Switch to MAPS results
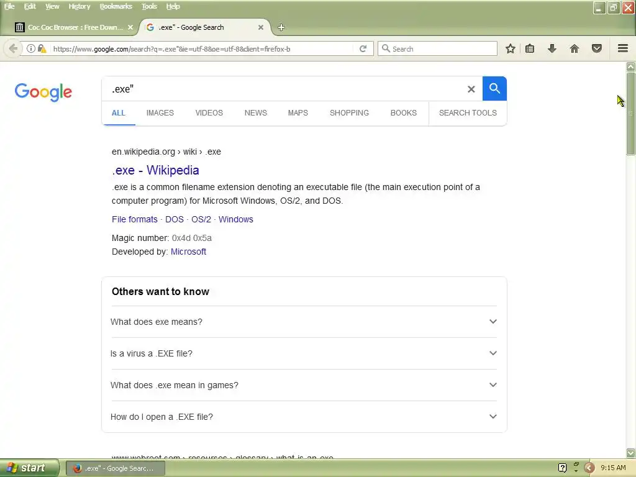 298,113
